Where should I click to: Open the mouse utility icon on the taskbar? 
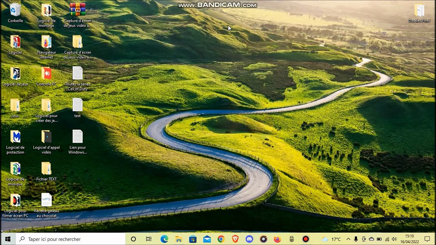[x=292, y=239]
